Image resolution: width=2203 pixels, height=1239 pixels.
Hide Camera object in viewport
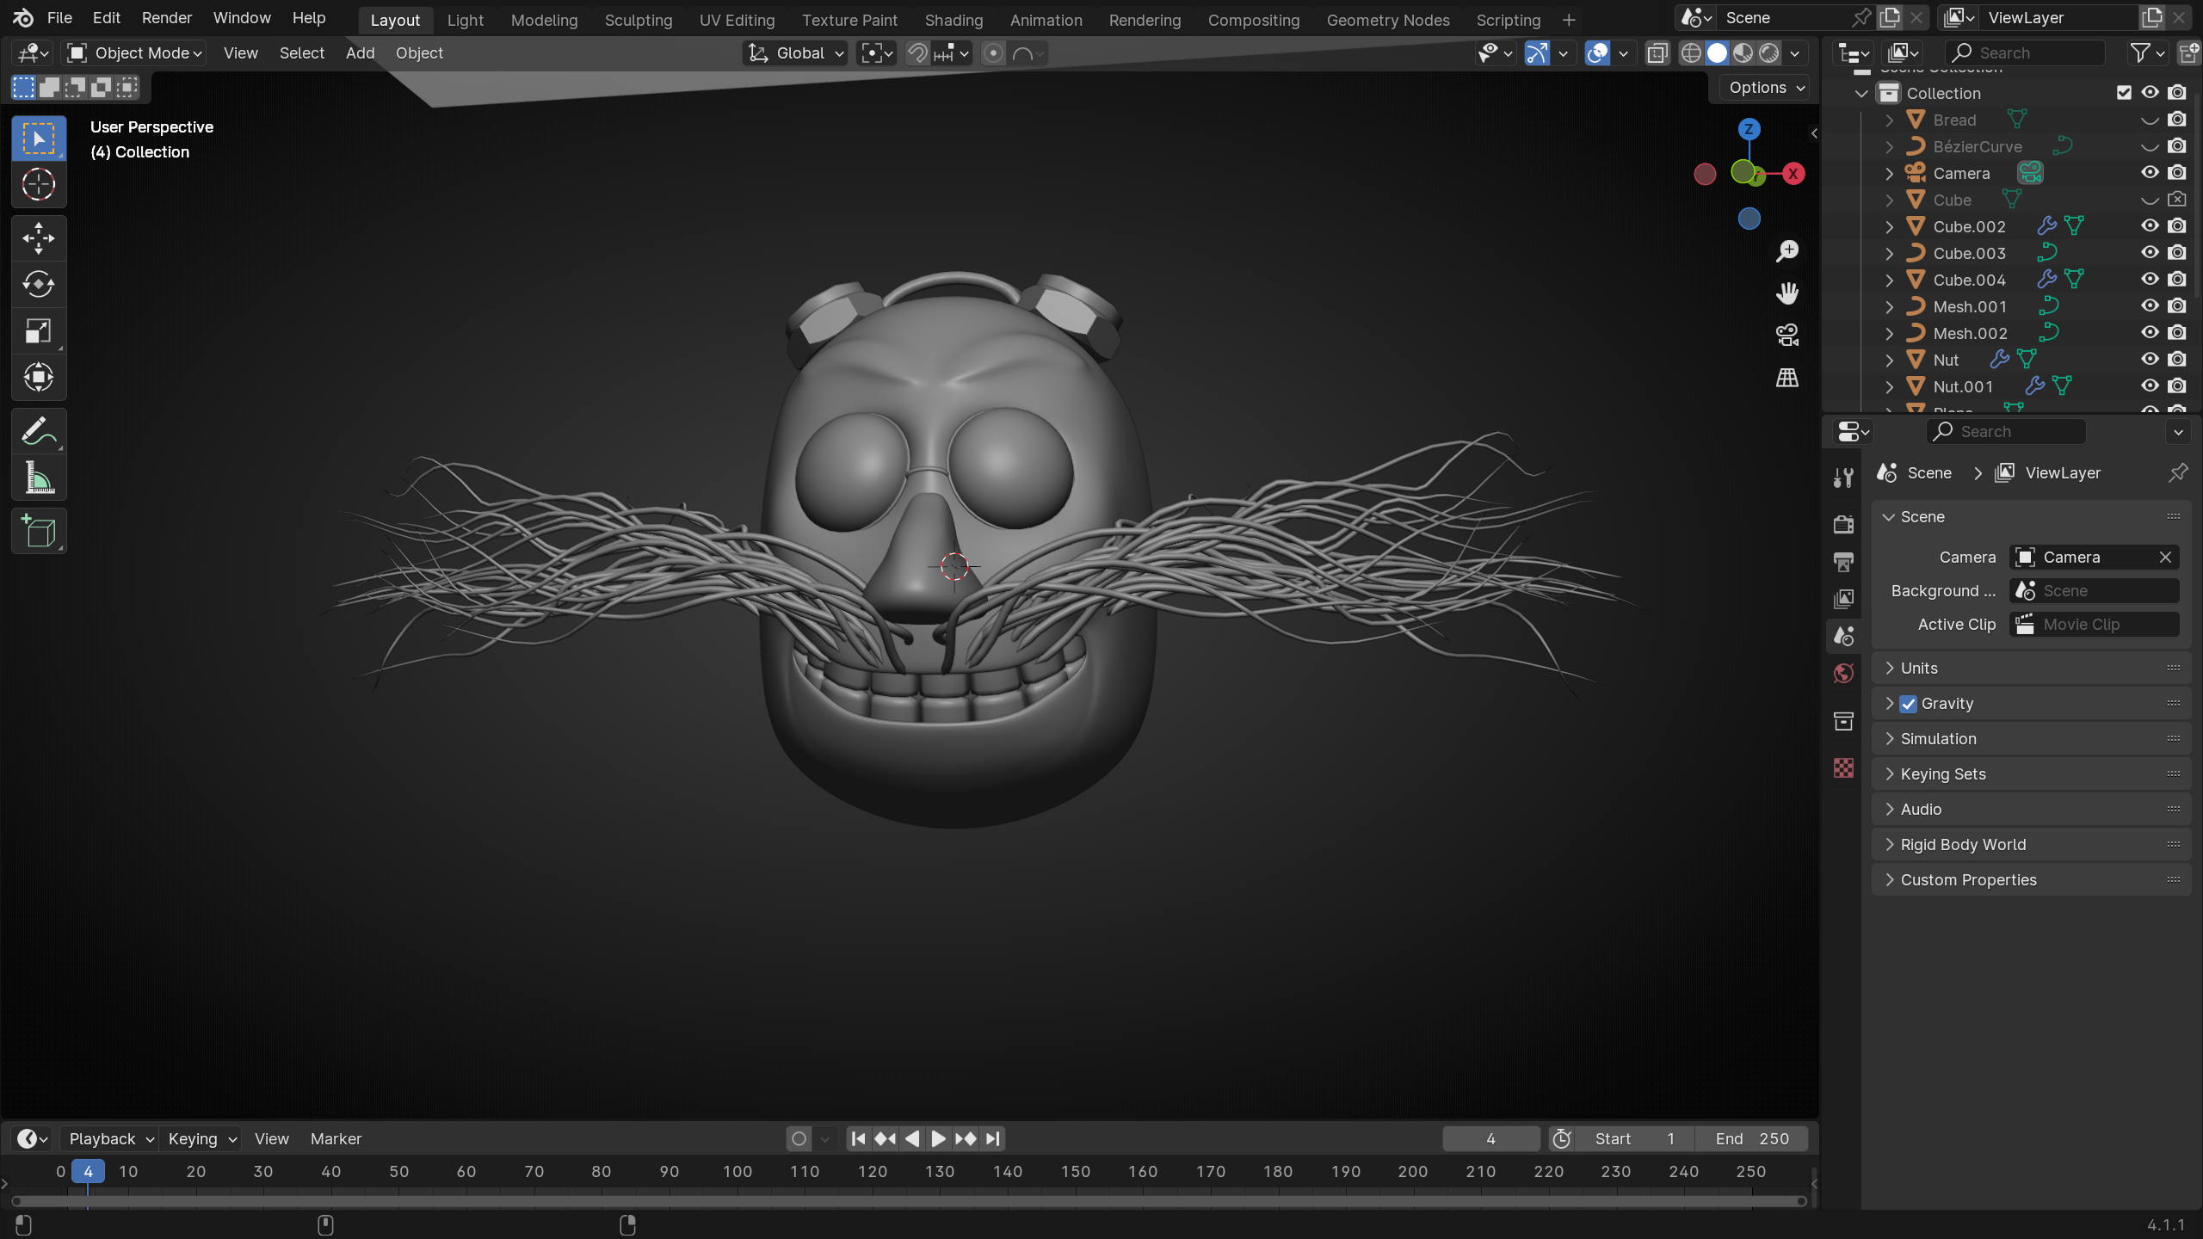(2150, 173)
